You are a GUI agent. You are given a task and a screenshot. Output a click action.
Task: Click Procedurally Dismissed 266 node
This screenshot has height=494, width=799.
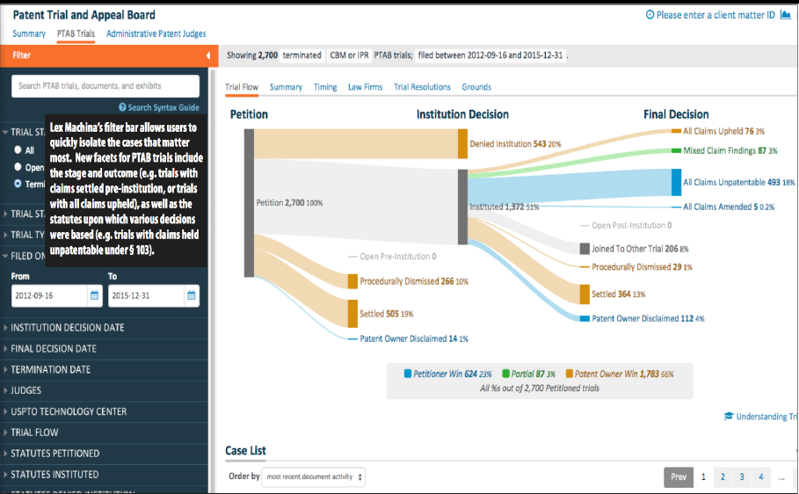[x=352, y=281]
